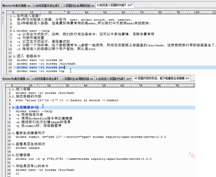The height and width of the screenshot is (177, 216).
Task: Click line 14 '/bin/bash' command in upper editor
Action: (46, 64)
